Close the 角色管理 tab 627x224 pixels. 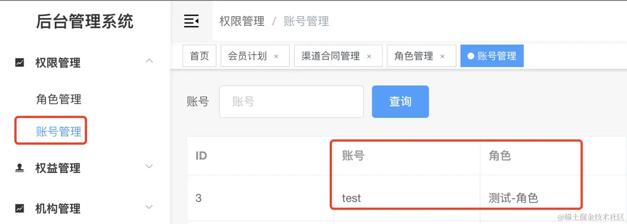tap(442, 57)
